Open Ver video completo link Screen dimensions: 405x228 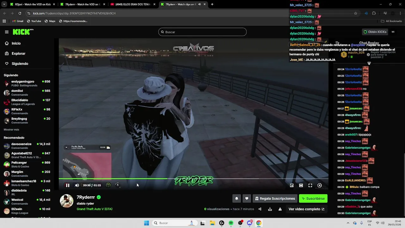pos(306,209)
